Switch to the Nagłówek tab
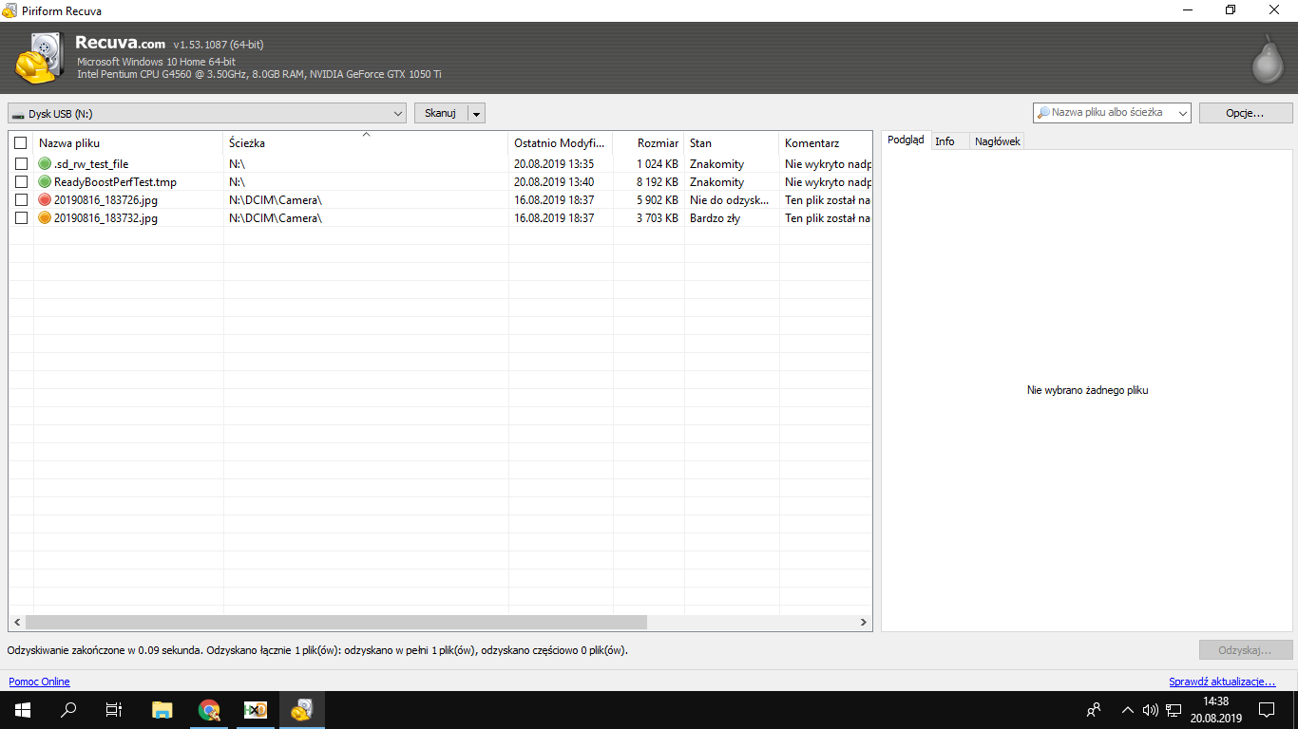 pos(998,141)
